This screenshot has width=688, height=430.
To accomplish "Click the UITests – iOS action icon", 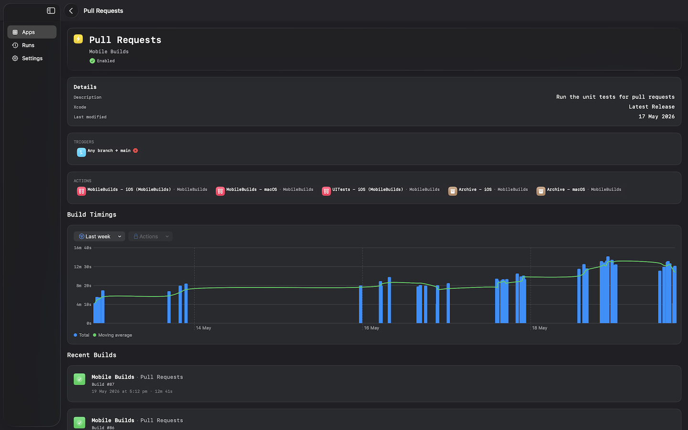I will [326, 191].
